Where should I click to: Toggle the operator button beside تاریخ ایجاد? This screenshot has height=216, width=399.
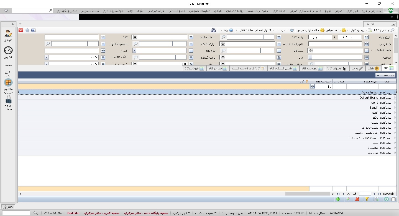coord(366,37)
